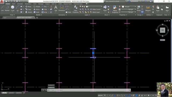
Task: Switch to the Manage ribbon tab
Action: 41,4
